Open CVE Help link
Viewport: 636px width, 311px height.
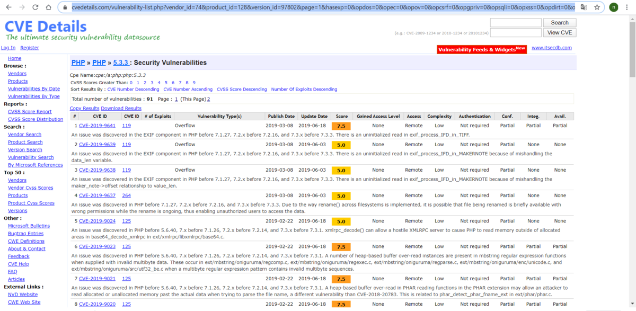point(19,264)
